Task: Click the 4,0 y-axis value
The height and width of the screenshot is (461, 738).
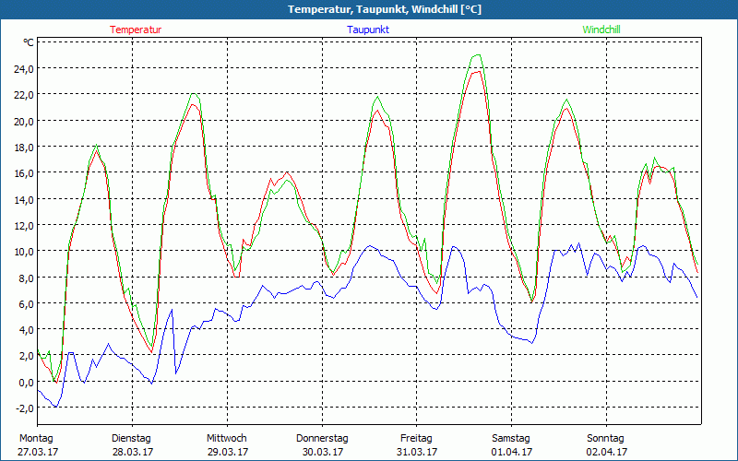Action: (27, 330)
